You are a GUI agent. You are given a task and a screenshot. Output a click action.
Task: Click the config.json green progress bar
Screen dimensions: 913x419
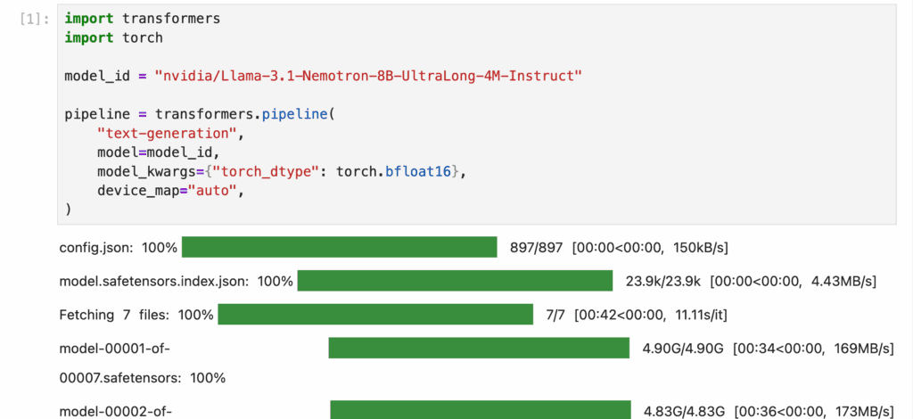[339, 247]
